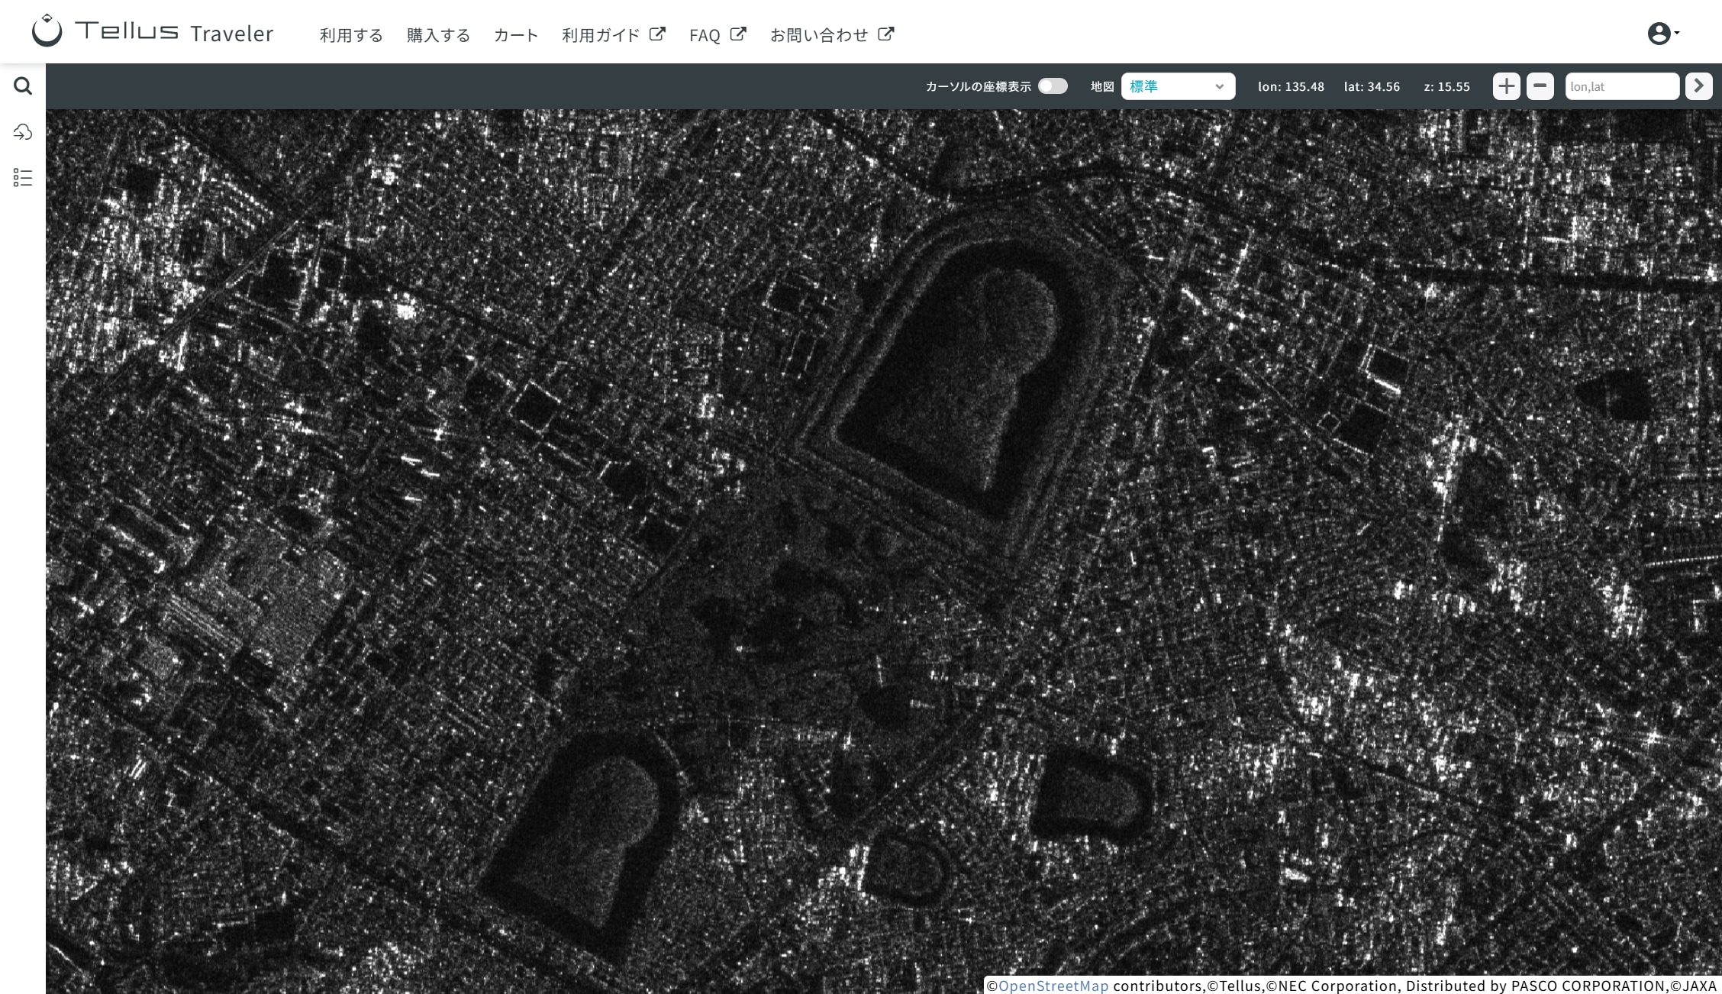Go to カート page
The width and height of the screenshot is (1722, 994).
(x=516, y=35)
